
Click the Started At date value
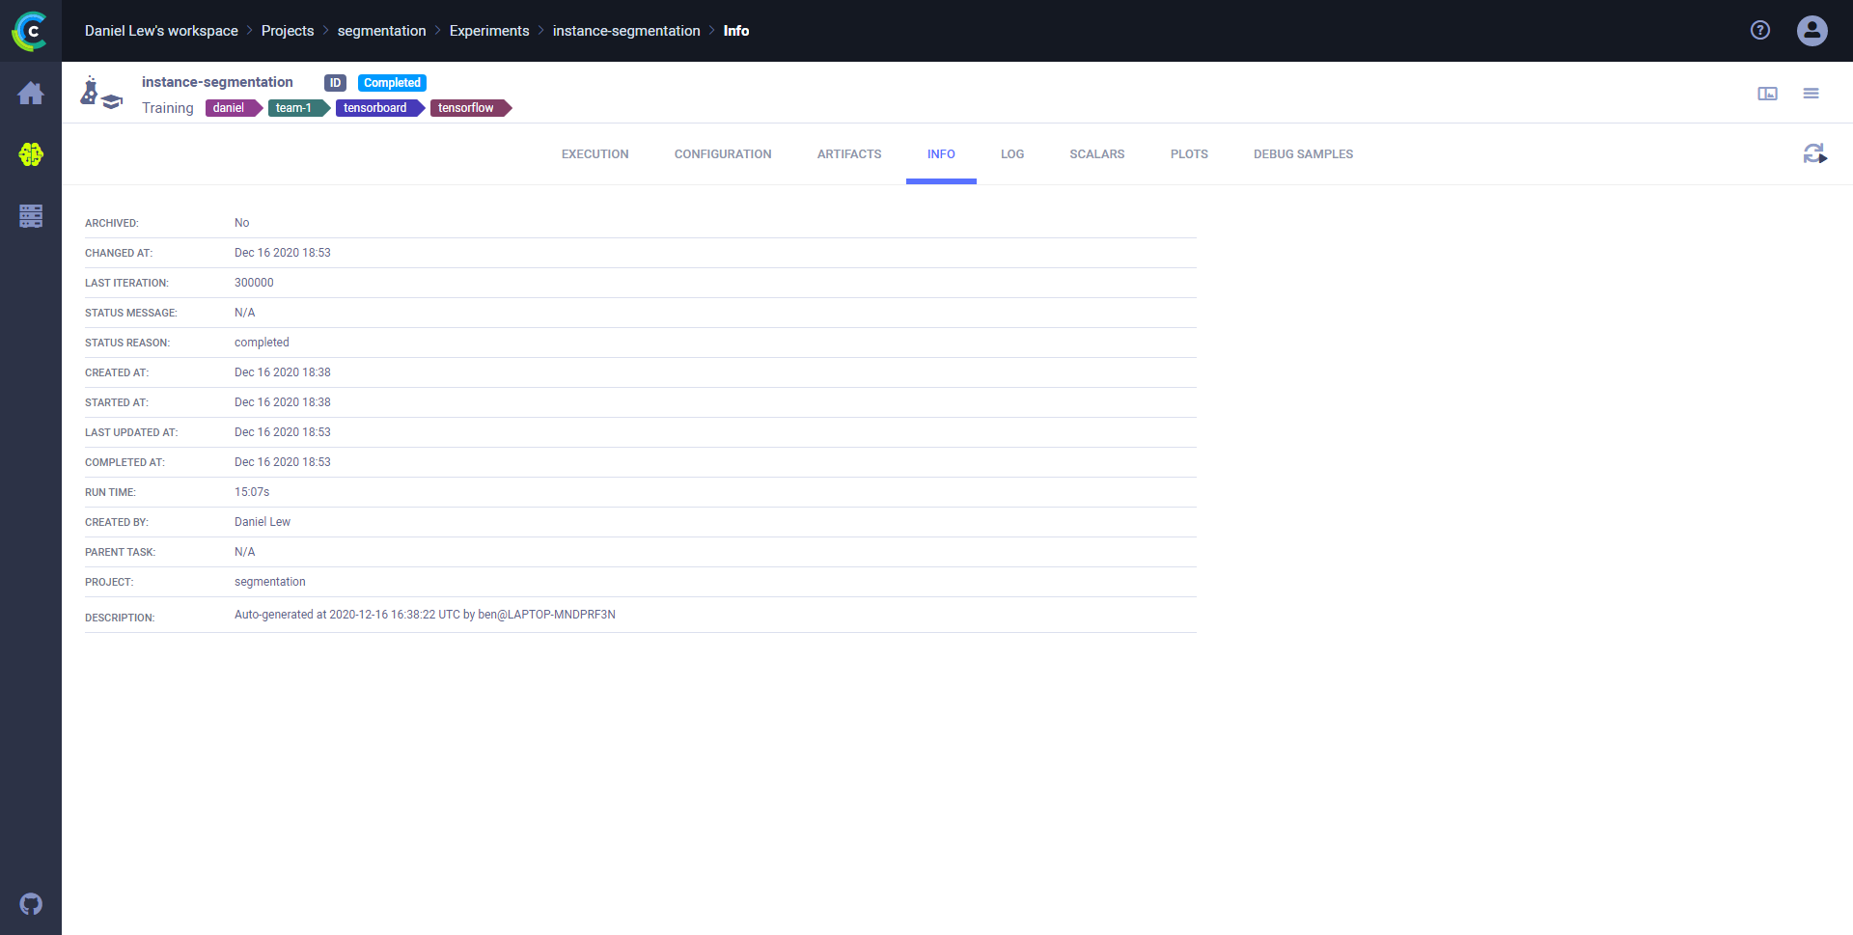(283, 402)
